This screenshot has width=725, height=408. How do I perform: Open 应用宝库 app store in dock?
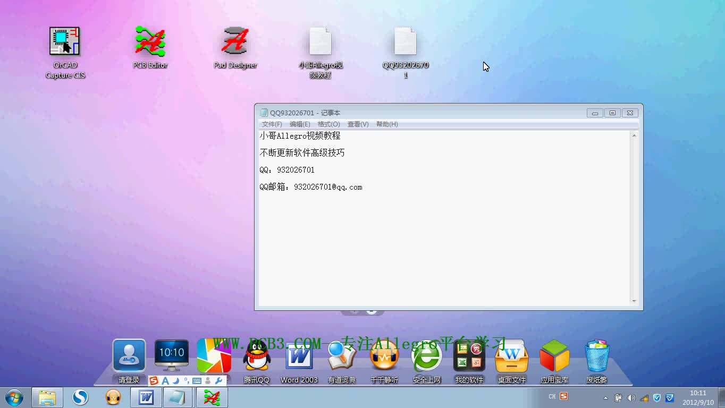pyautogui.click(x=554, y=361)
